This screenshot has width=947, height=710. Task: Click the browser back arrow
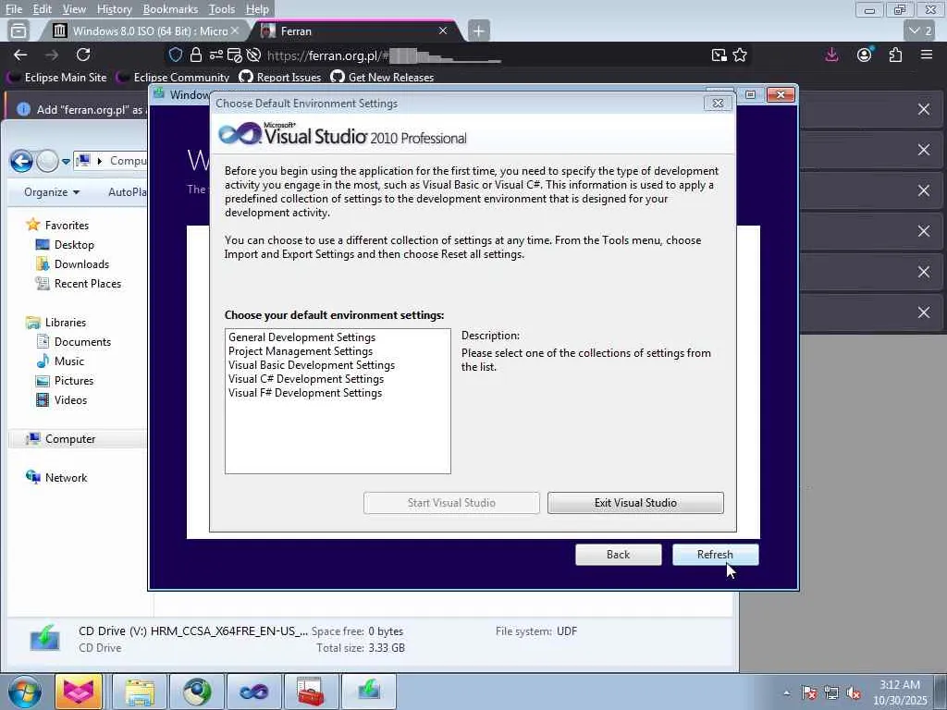pyautogui.click(x=20, y=55)
